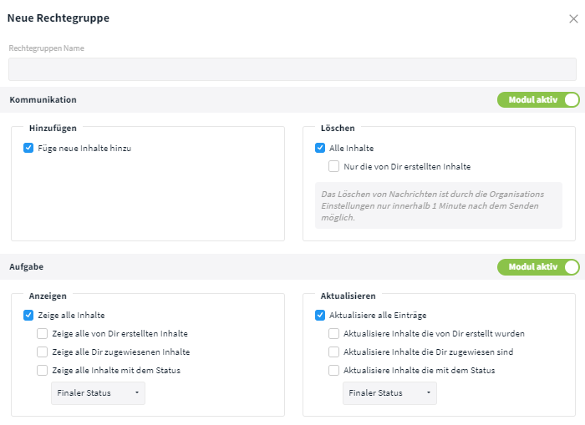Open Finaler Status dropdown under Anzeigen
The image size is (585, 425).
pos(98,393)
